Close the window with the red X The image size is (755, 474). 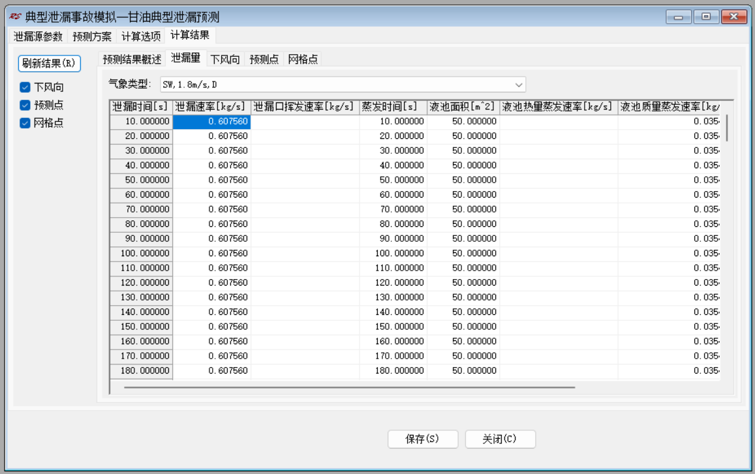click(734, 17)
